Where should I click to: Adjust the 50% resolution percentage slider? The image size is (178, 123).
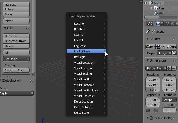pyautogui.click(x=153, y=90)
